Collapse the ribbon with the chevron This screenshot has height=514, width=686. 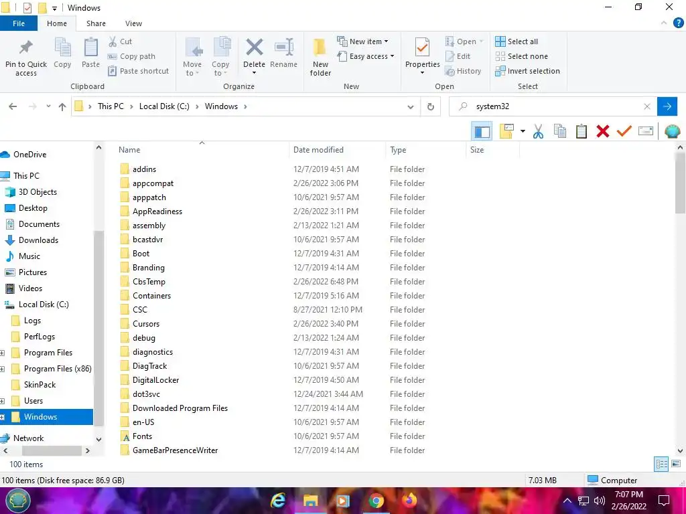[x=664, y=23]
